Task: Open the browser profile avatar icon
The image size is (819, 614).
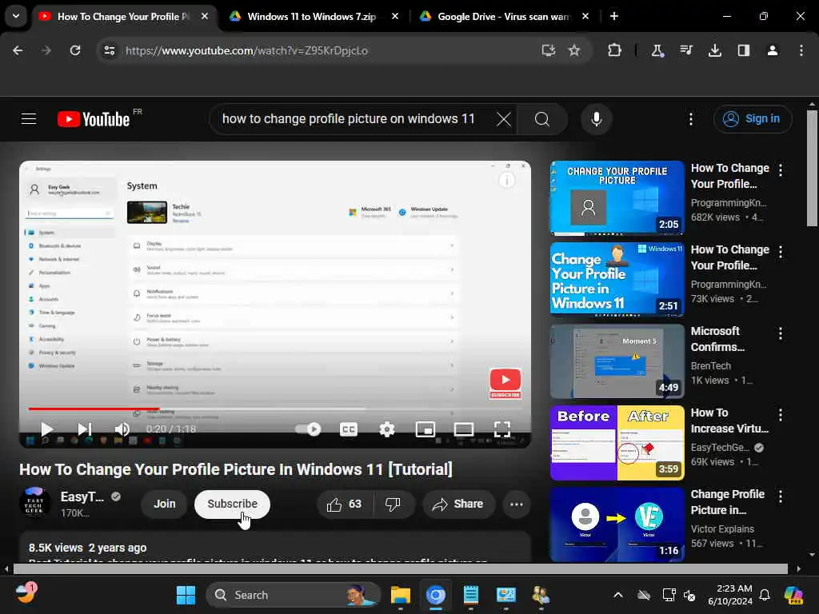Action: 772,50
